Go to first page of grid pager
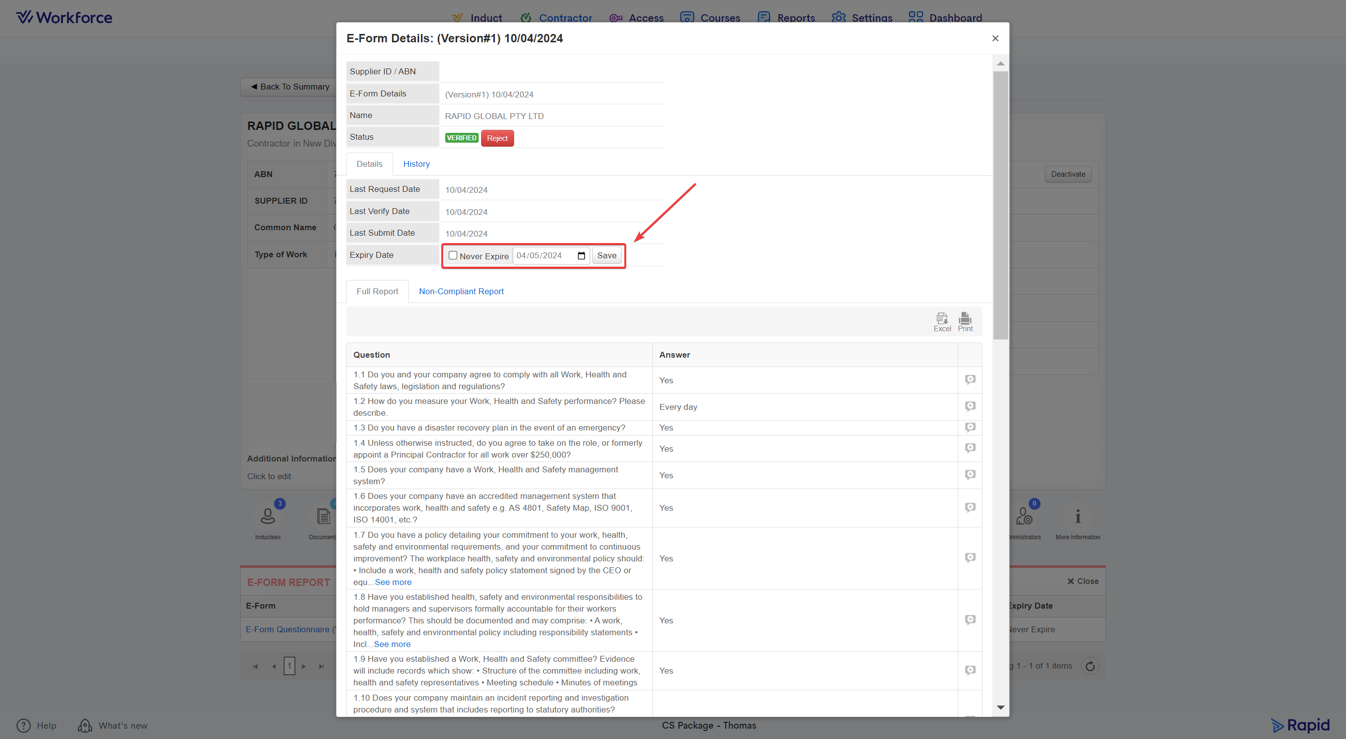This screenshot has height=739, width=1346. click(255, 666)
